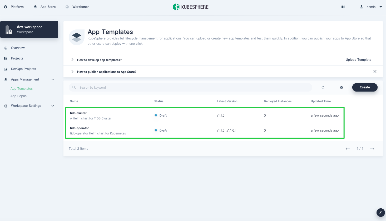Select DevOps Projects in sidebar
Image resolution: width=386 pixels, height=221 pixels.
[x=23, y=69]
